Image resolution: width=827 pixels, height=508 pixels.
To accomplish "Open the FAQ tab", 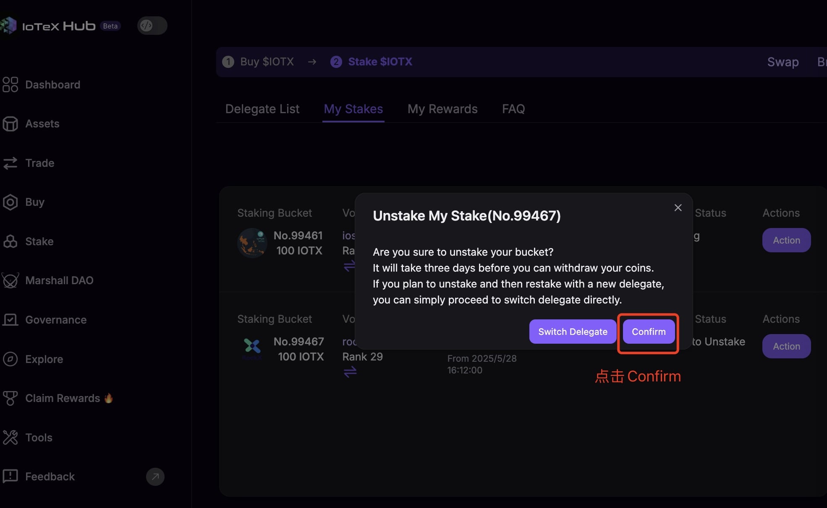I will [513, 109].
